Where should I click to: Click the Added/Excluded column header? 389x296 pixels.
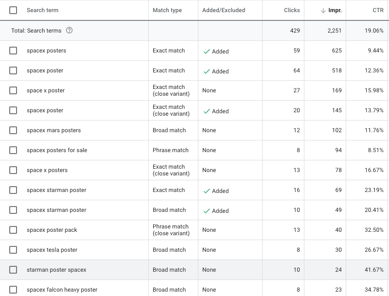coord(224,10)
